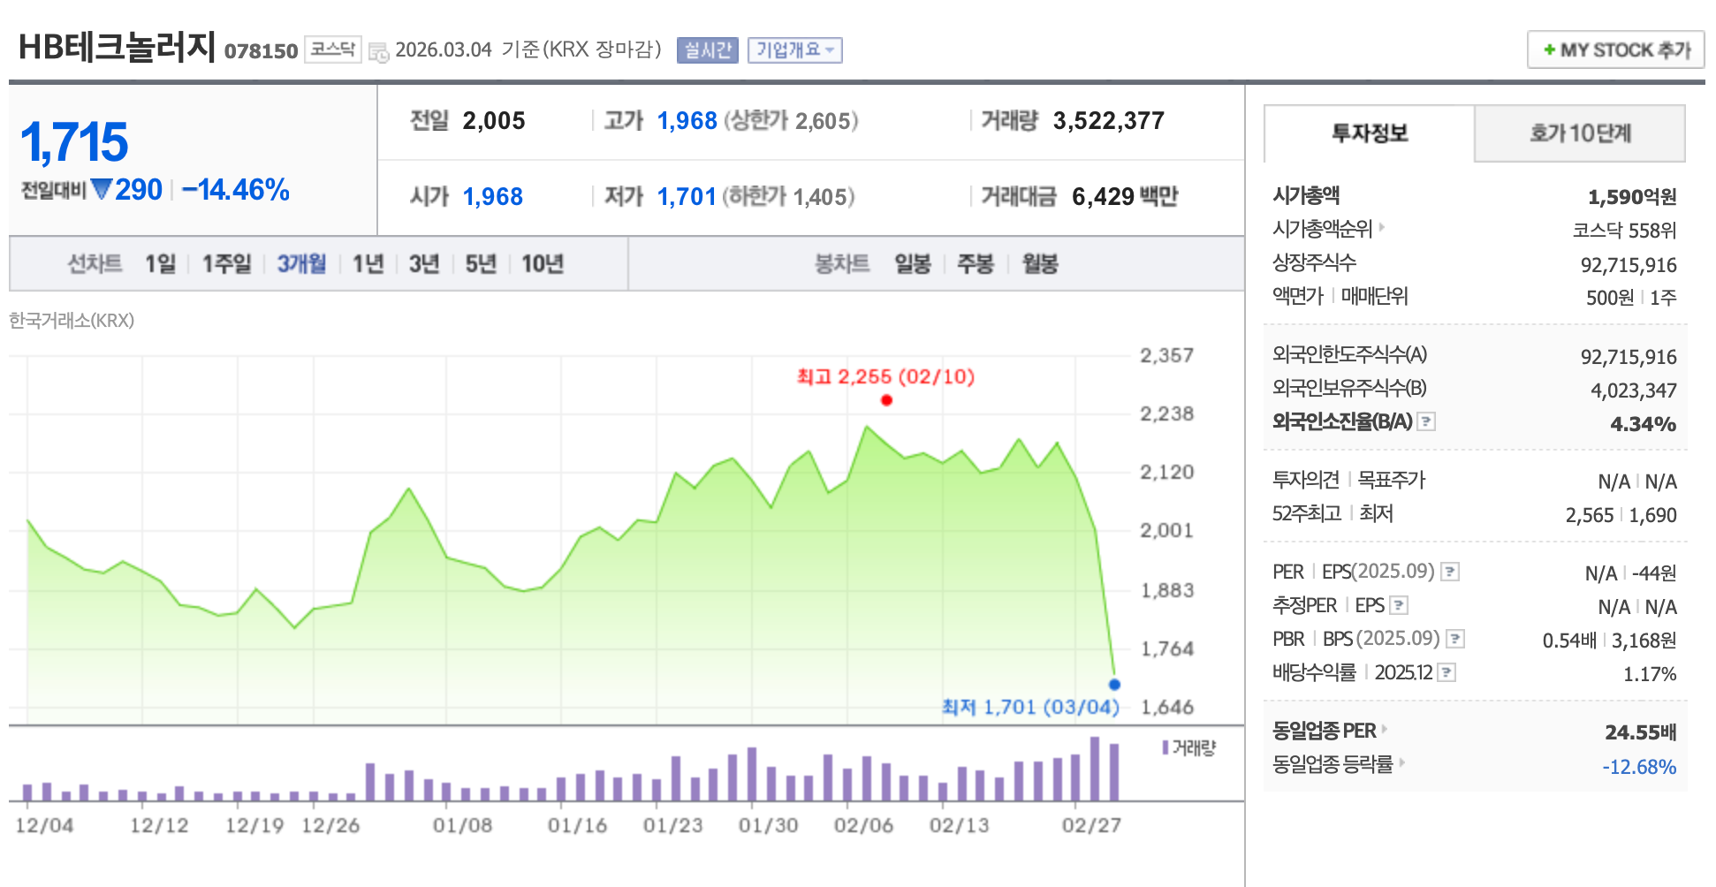
Task: Click the BPS value 3,168원
Action: click(1644, 641)
